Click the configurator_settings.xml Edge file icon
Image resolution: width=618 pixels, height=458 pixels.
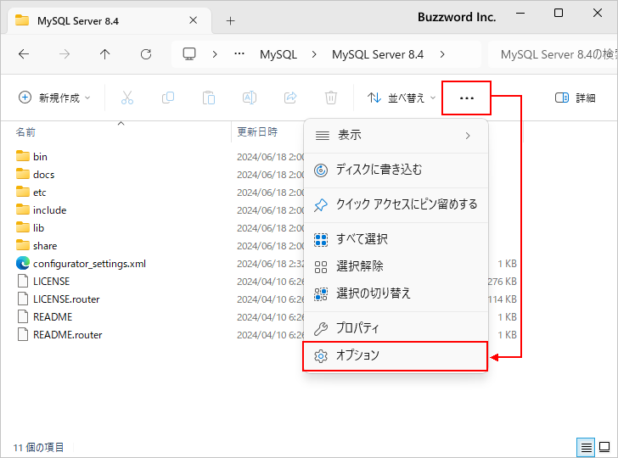point(23,263)
